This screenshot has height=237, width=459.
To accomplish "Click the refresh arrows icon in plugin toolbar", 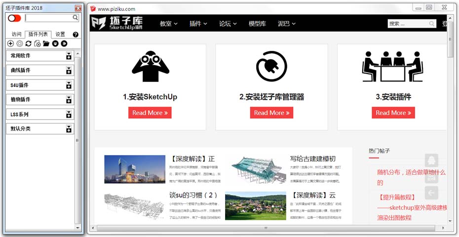I will [x=29, y=43].
